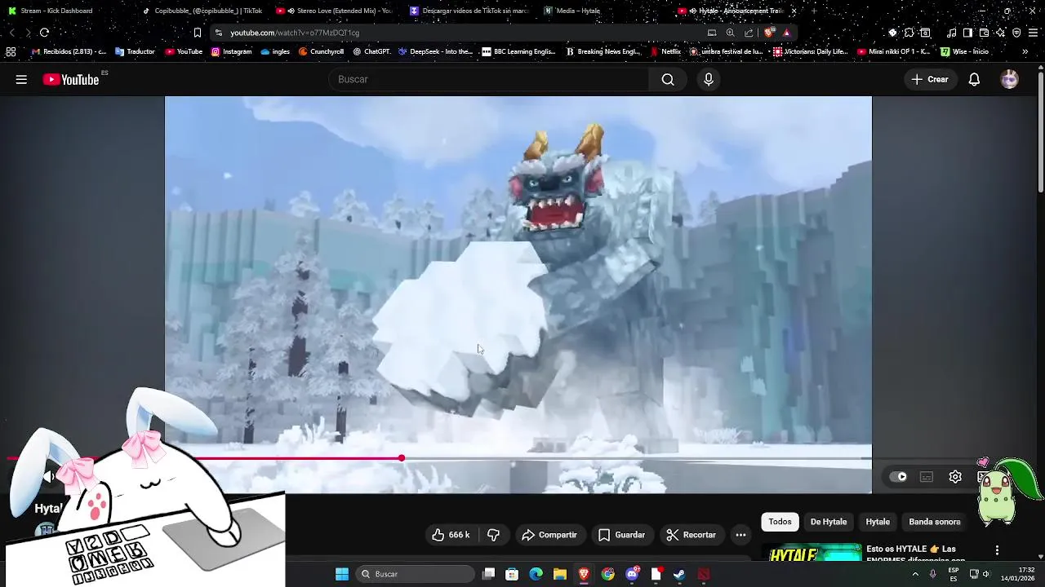
Task: Open the ESP language indicator in the tray
Action: click(x=954, y=574)
